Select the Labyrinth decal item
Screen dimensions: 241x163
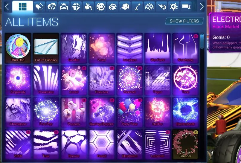pos(158,144)
